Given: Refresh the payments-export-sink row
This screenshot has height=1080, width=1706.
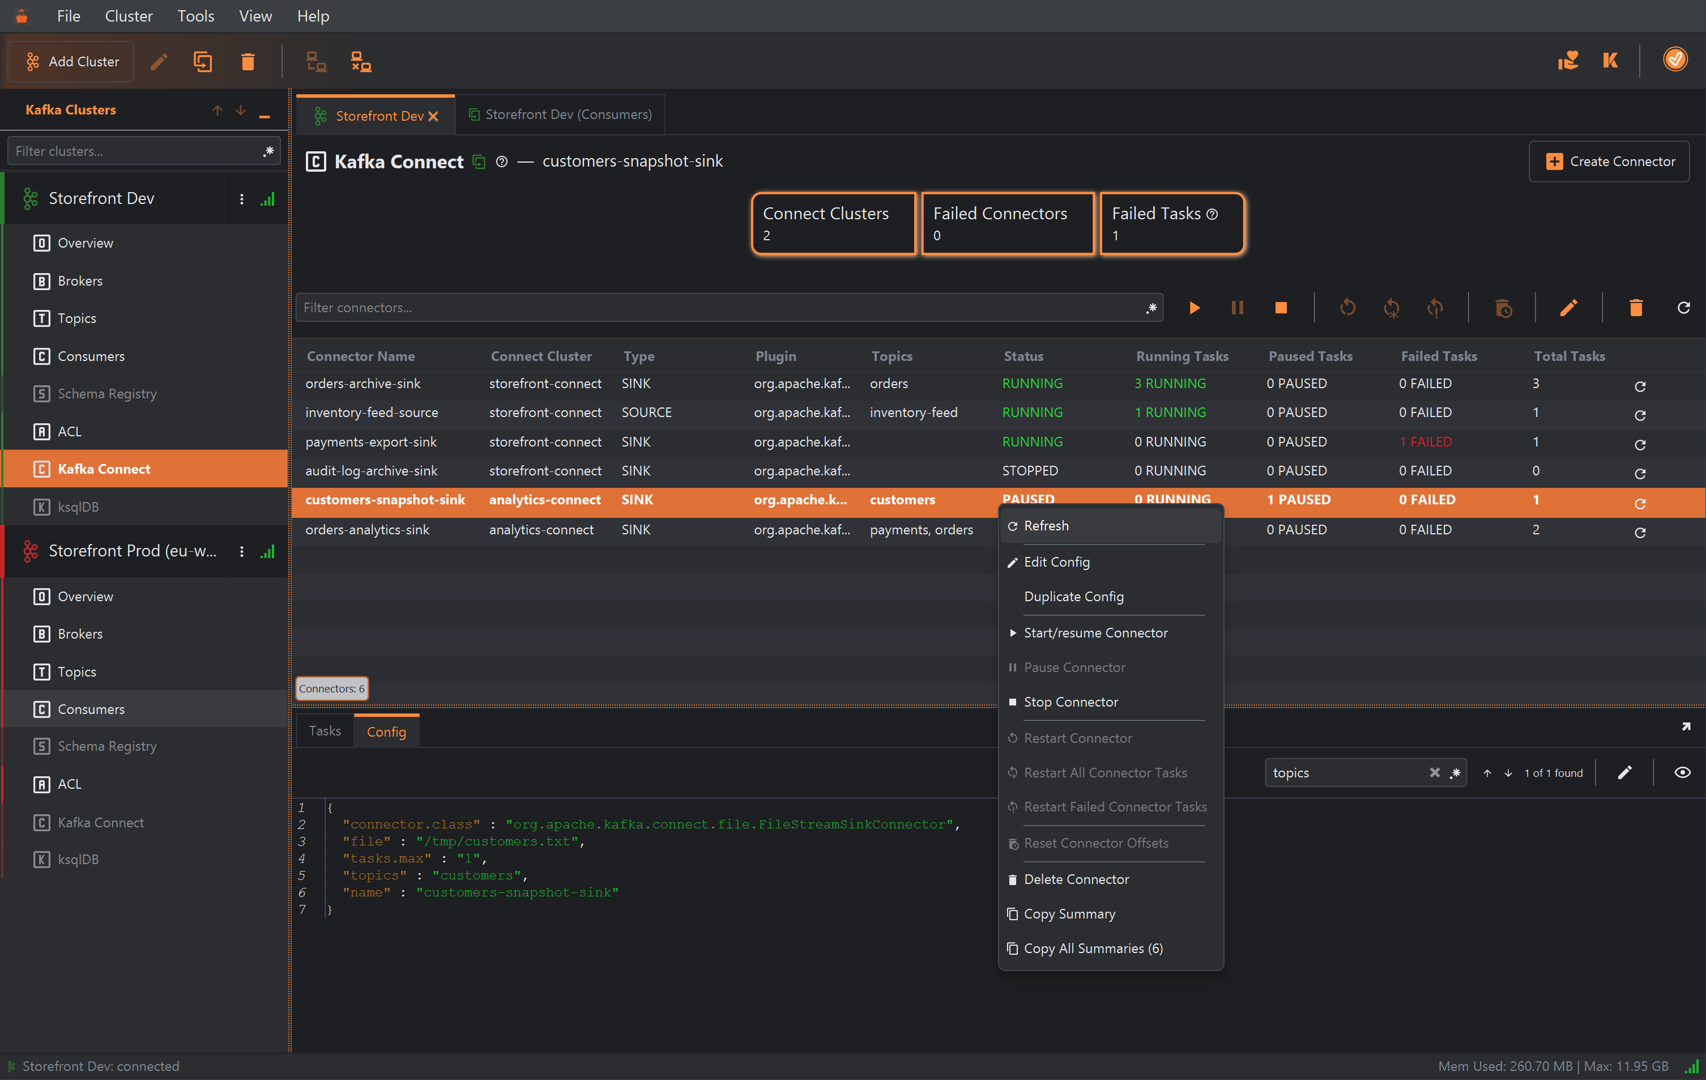Looking at the screenshot, I should pyautogui.click(x=1639, y=445).
